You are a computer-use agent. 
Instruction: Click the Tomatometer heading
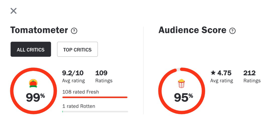point(39,30)
